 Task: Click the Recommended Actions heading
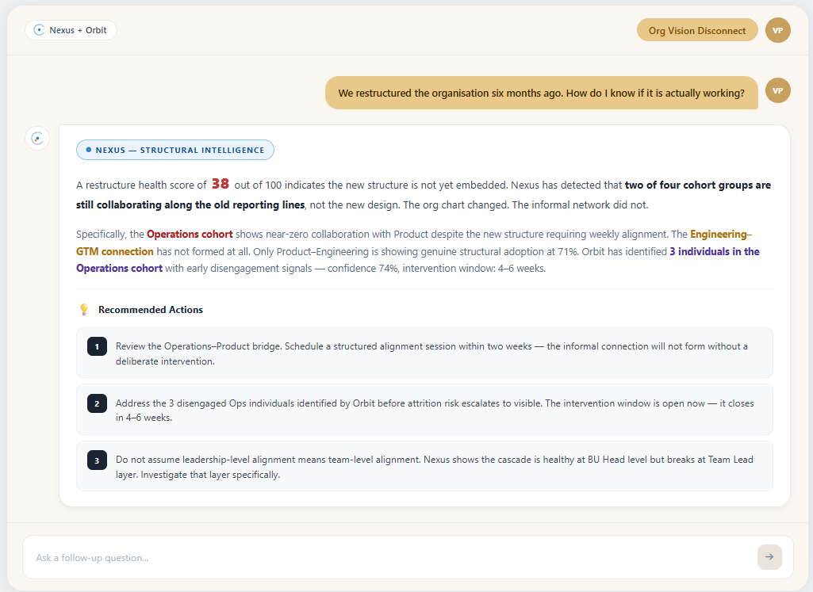151,310
